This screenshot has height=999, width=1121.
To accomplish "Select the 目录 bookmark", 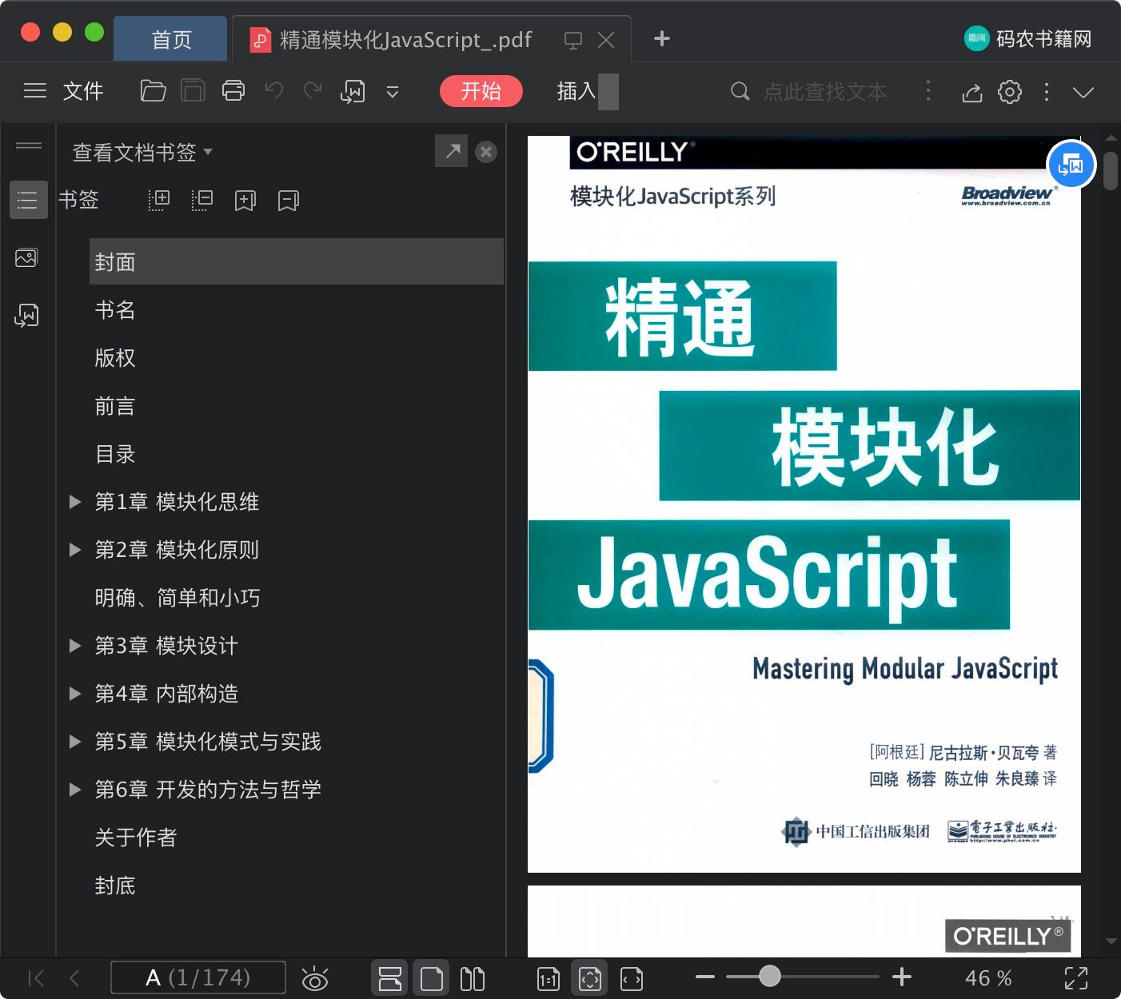I will (x=115, y=454).
